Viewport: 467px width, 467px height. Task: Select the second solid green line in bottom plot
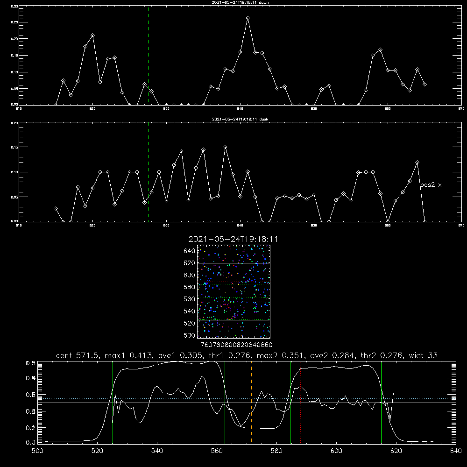click(x=225, y=402)
